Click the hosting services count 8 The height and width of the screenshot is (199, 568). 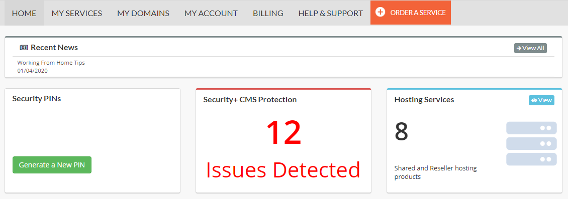401,132
